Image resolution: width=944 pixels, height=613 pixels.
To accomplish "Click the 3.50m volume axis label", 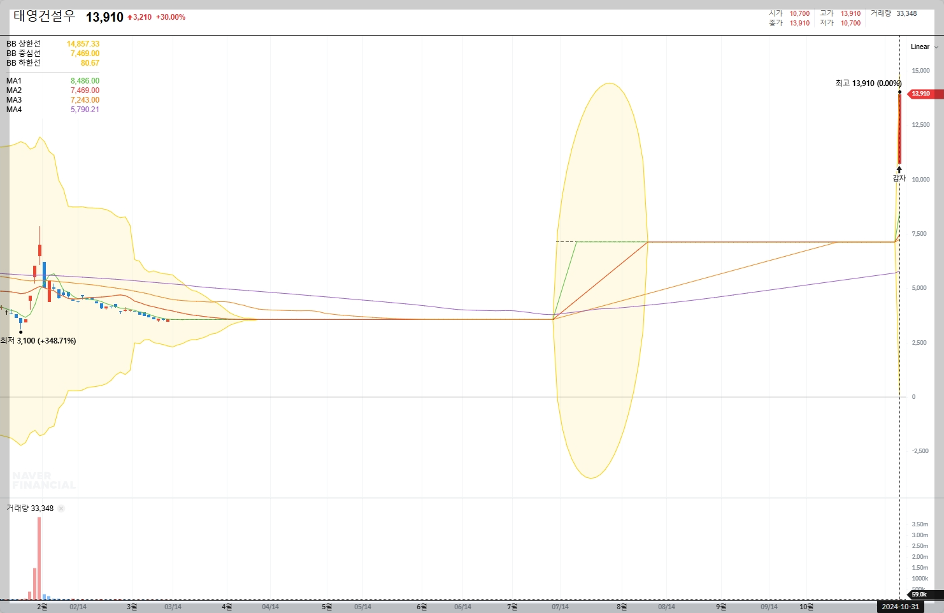I will (920, 524).
